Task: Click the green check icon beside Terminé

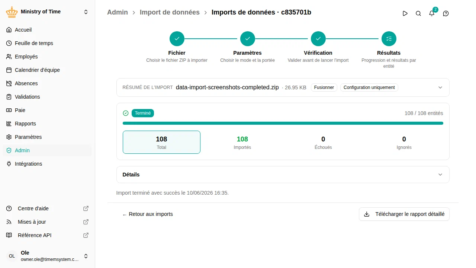Action: click(126, 113)
